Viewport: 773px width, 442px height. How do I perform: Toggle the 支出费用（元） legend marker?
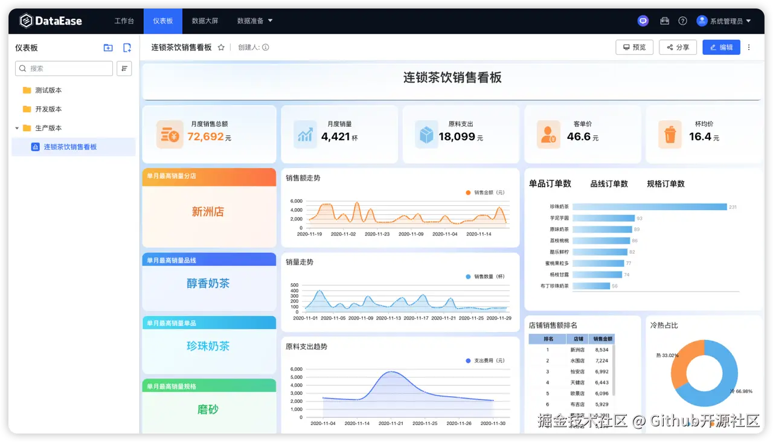click(x=468, y=360)
